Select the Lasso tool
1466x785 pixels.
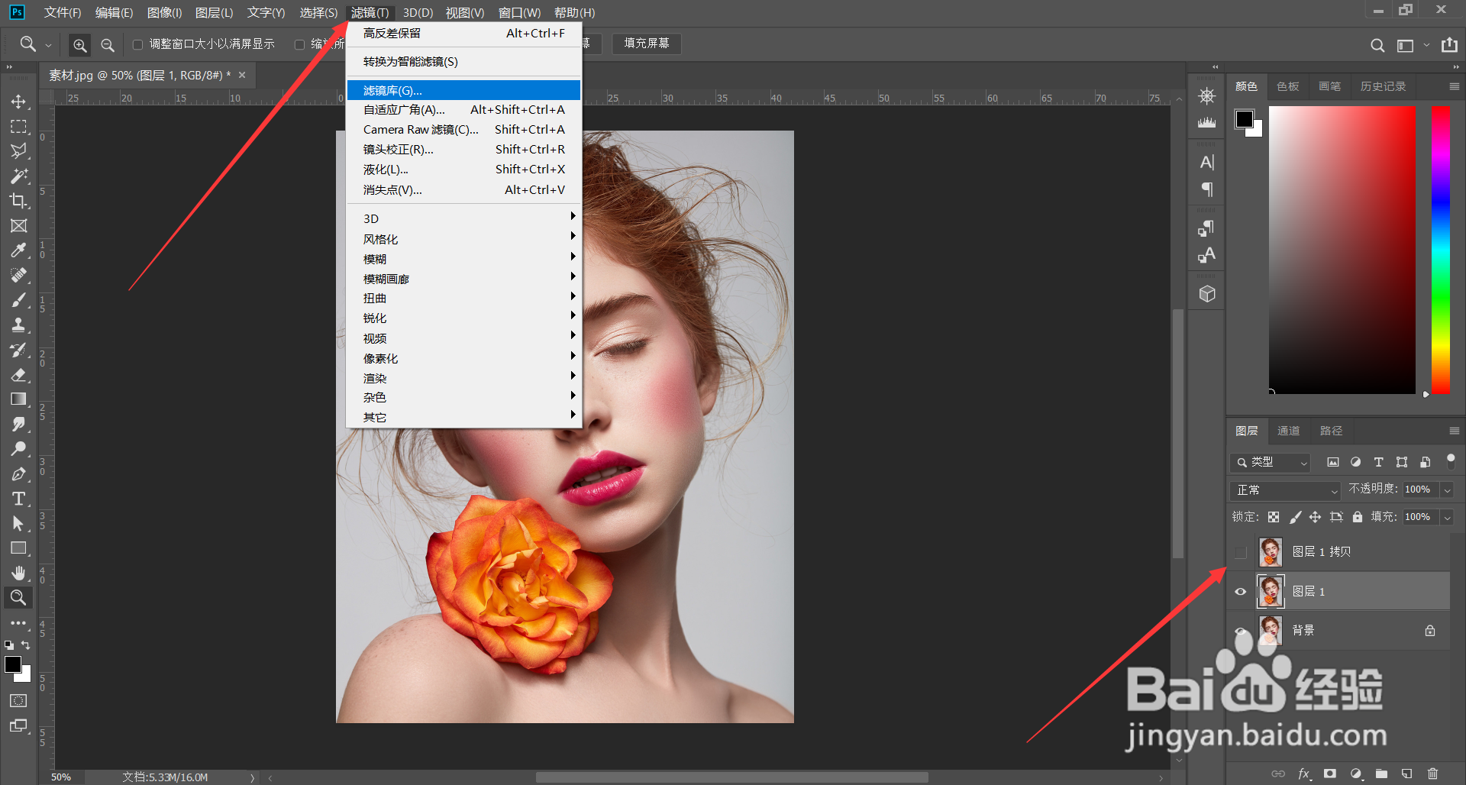click(x=18, y=151)
